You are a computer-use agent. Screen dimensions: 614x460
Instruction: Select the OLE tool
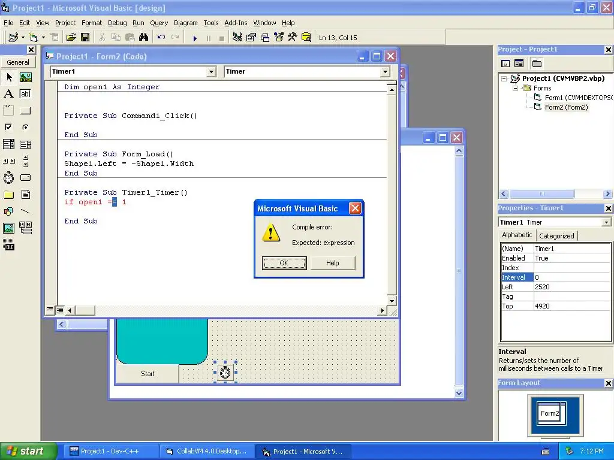coord(8,245)
